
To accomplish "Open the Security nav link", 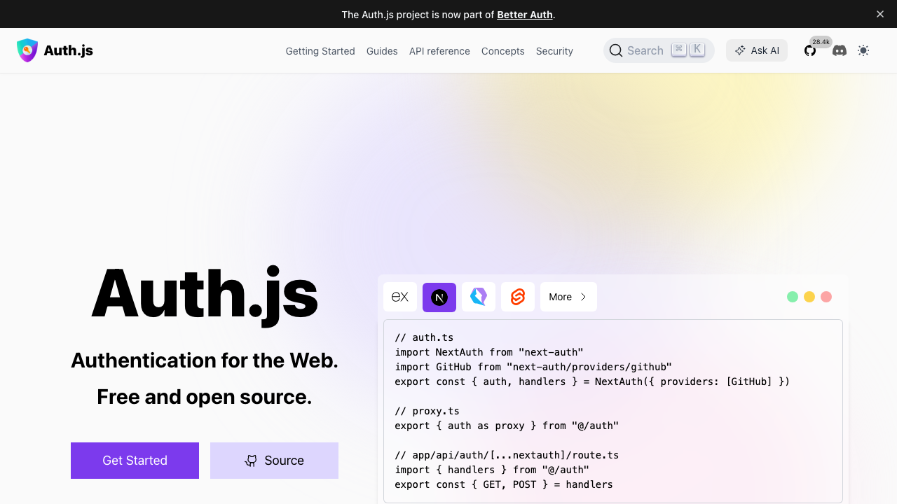I will 554,51.
